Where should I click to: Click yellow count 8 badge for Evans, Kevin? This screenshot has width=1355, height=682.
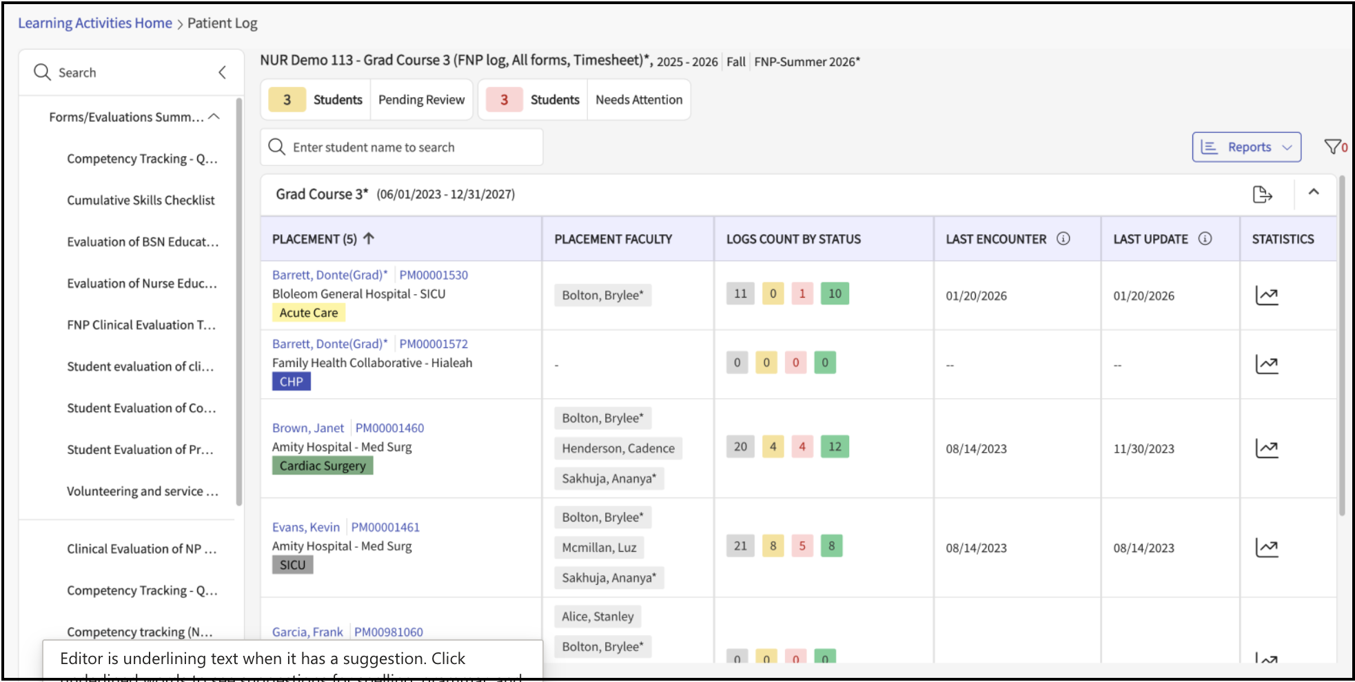[x=773, y=546]
